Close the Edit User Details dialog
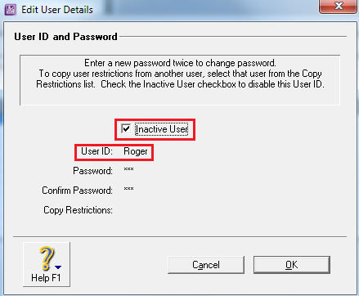Viewport: 359px width, 296px height. click(x=338, y=6)
